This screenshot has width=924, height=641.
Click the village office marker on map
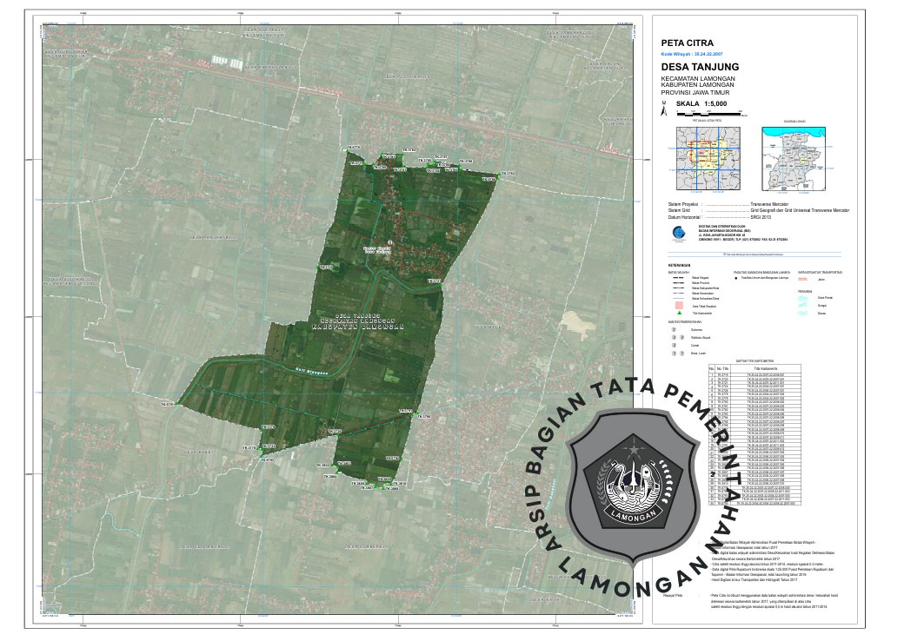[390, 243]
